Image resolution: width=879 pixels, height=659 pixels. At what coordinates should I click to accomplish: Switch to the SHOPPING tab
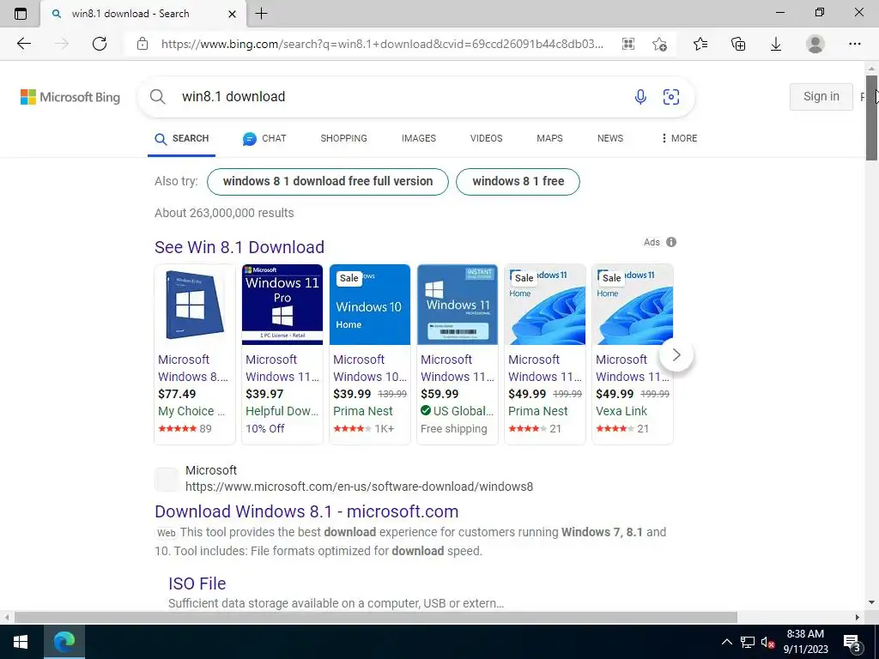point(343,138)
